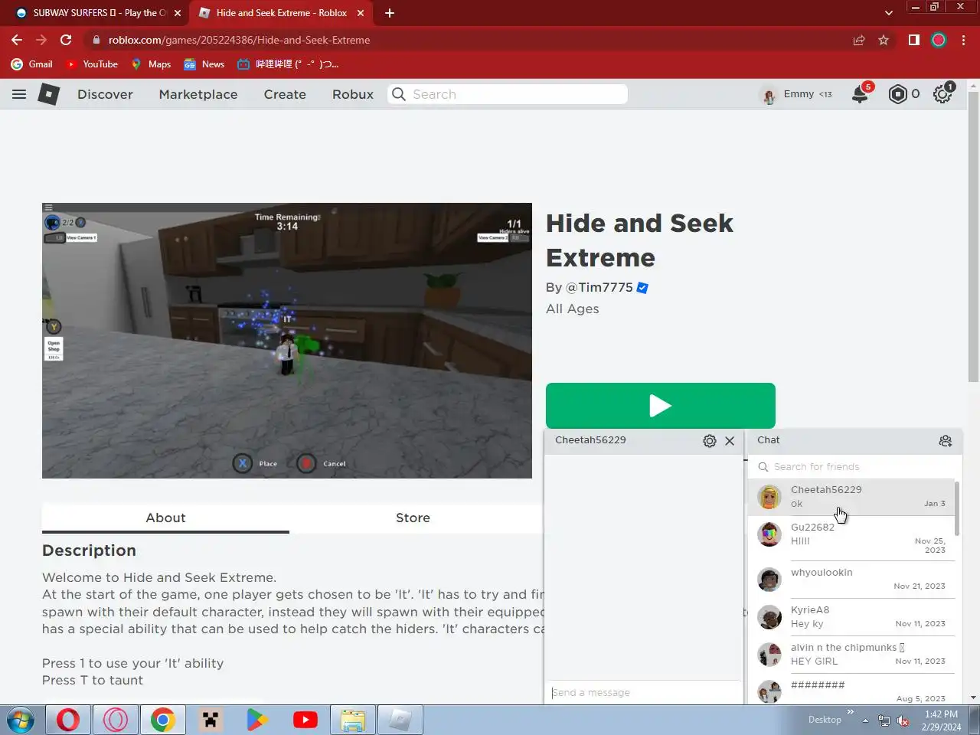Open the Gmail bookmark
Viewport: 980px width, 735px height.
coord(31,64)
